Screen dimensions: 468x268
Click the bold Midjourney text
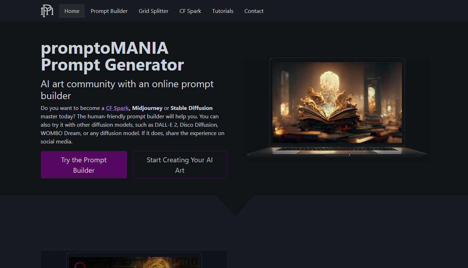147,108
